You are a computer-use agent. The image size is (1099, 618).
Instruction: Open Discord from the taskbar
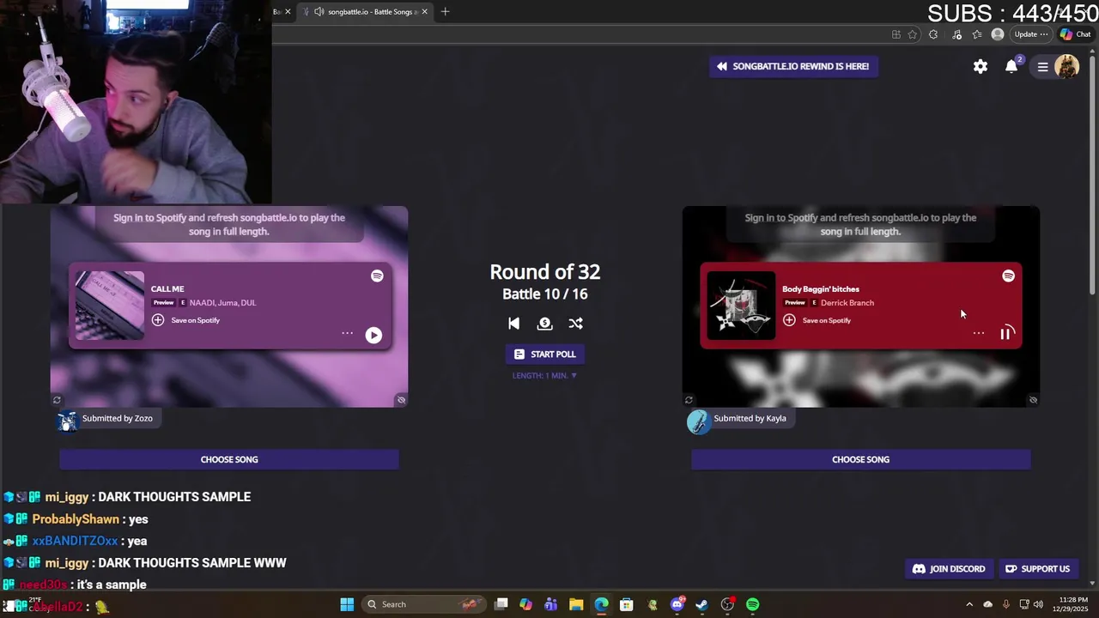pos(677,604)
